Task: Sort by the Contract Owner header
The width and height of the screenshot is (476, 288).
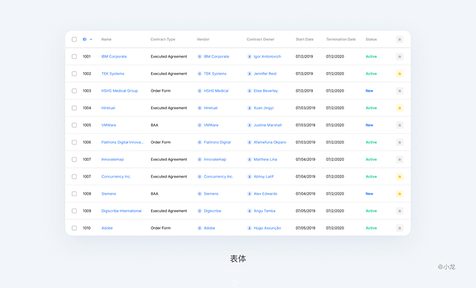Action: tap(260, 39)
